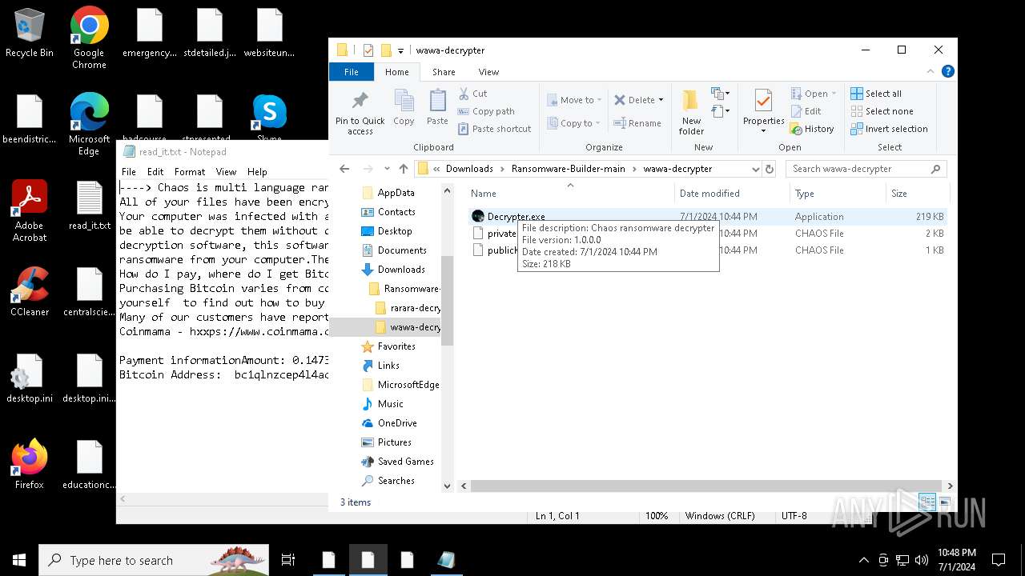Click the Windows Start button

pyautogui.click(x=19, y=560)
